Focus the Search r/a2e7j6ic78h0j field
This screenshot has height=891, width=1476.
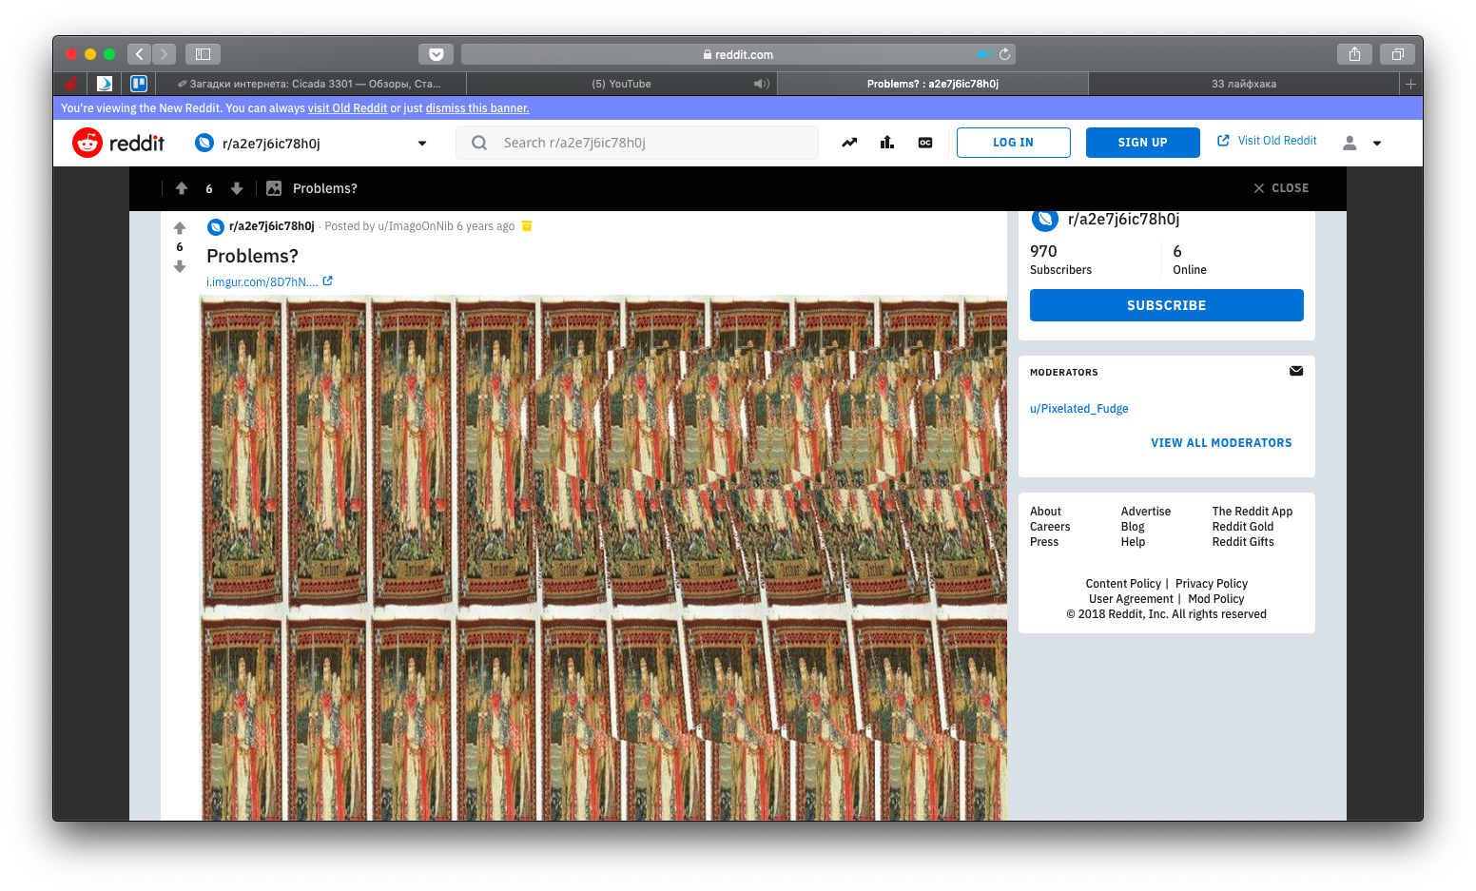(637, 143)
